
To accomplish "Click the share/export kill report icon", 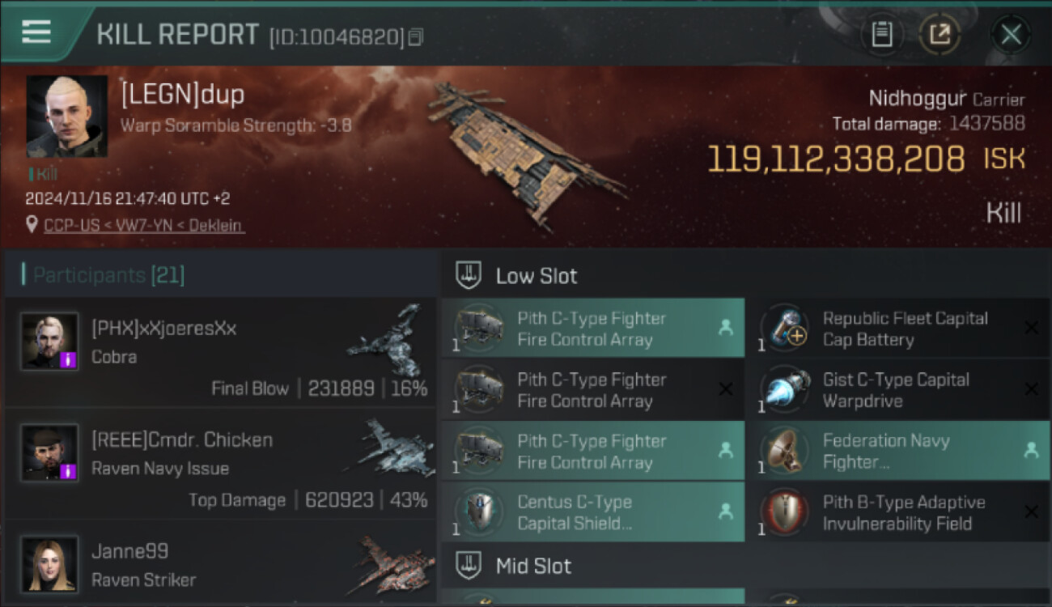I will pyautogui.click(x=940, y=34).
